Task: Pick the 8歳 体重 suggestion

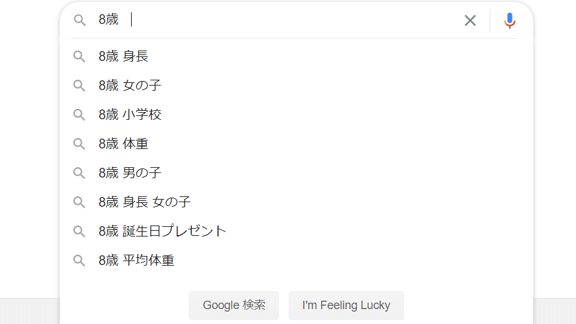Action: click(296, 144)
